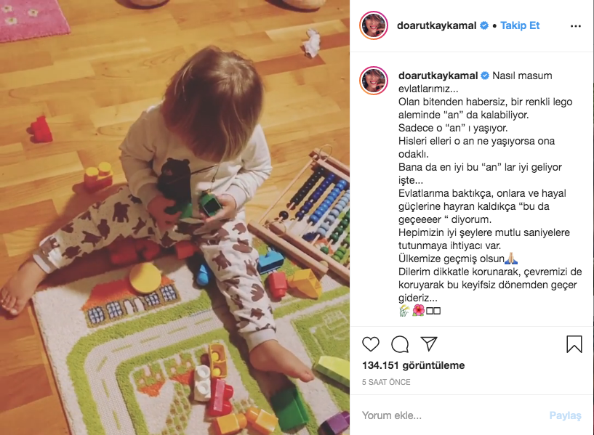Viewport: 594px width, 435px height.
Task: Like the post with the heart icon
Action: (371, 344)
